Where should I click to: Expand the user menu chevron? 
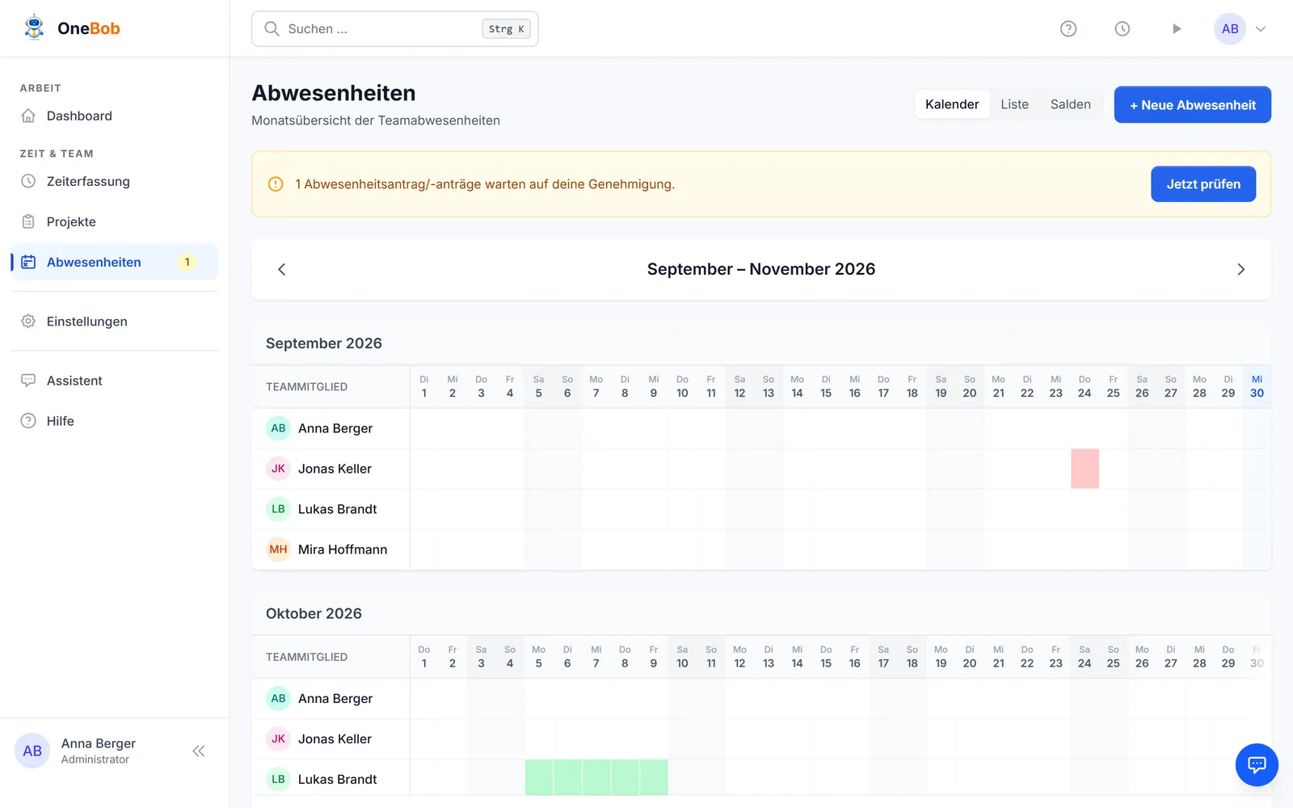click(1261, 29)
